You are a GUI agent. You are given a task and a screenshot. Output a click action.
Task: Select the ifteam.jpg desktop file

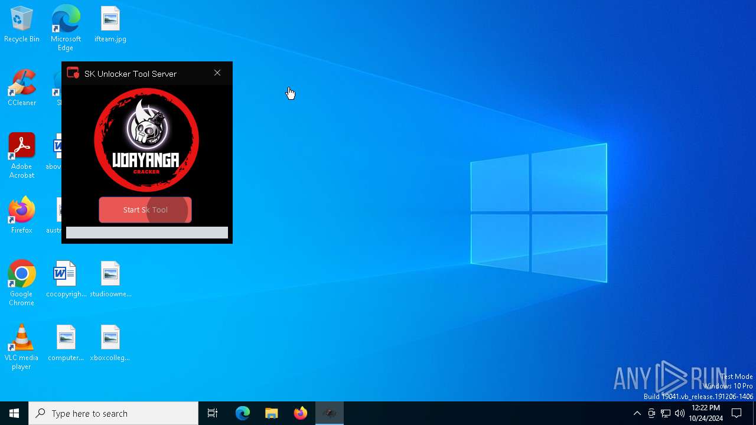(110, 25)
